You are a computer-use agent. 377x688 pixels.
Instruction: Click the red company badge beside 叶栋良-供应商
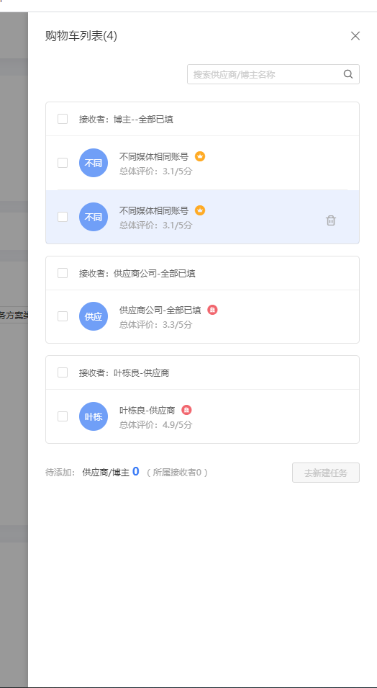[x=187, y=410]
